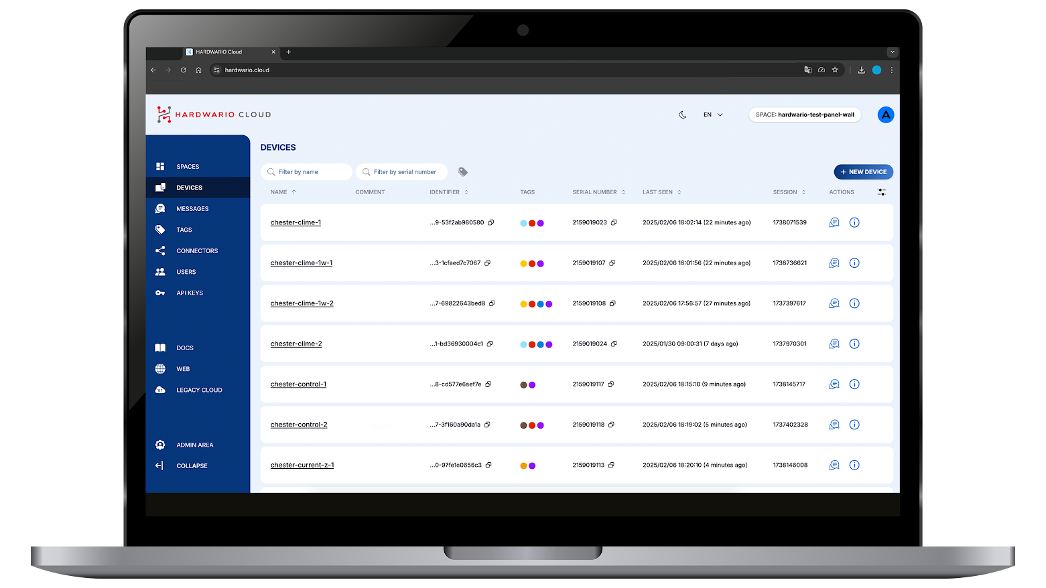
Task: Copy identifier of chester-control-1
Action: pos(488,384)
